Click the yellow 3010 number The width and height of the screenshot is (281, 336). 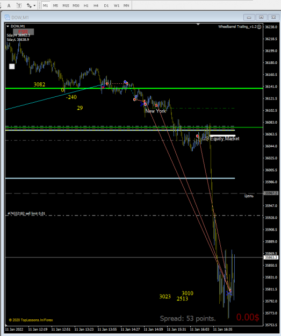(x=188, y=293)
